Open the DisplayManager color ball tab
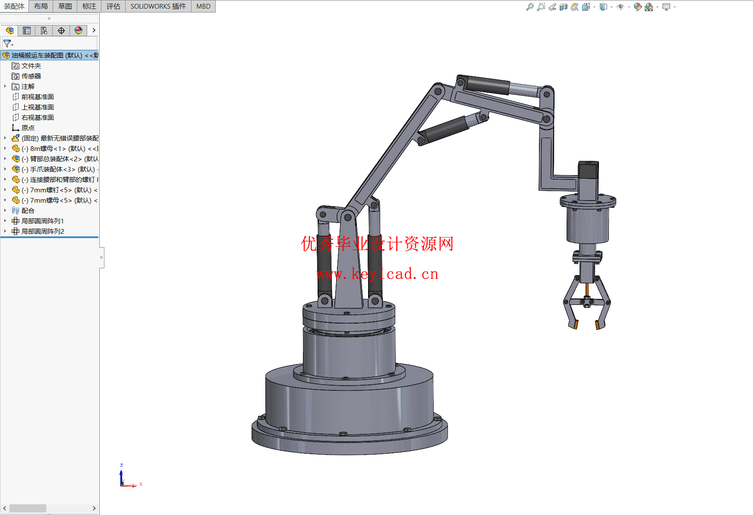The width and height of the screenshot is (753, 515). [x=79, y=30]
